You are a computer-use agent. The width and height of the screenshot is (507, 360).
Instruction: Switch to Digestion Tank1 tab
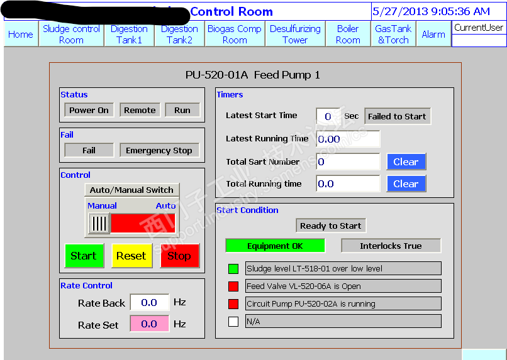coord(129,34)
